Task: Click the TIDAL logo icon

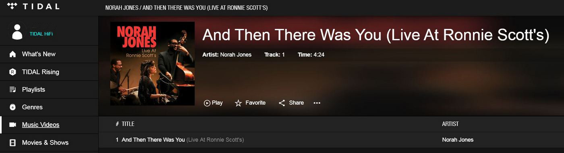Action: tap(12, 6)
